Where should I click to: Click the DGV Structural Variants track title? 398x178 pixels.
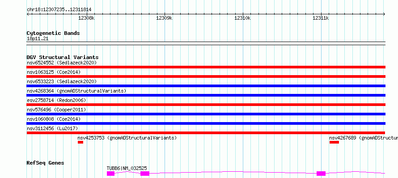click(63, 57)
